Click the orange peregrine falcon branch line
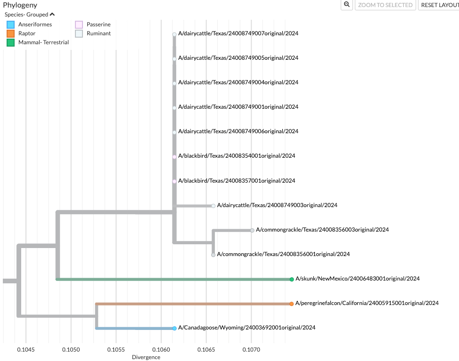 click(x=193, y=304)
